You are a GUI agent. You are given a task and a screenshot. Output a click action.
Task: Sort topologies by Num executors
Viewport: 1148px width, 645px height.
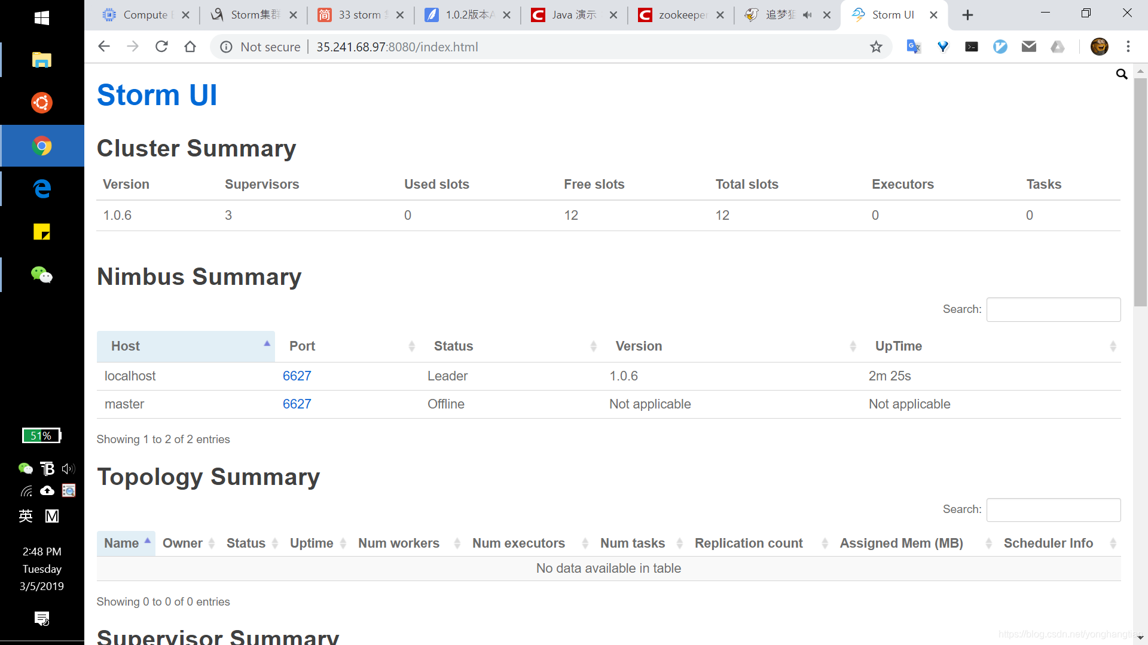tap(529, 543)
